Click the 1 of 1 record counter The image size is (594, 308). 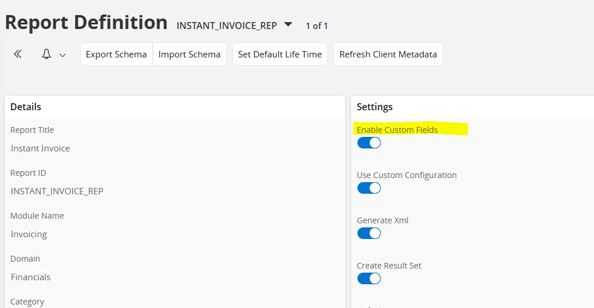pyautogui.click(x=317, y=26)
